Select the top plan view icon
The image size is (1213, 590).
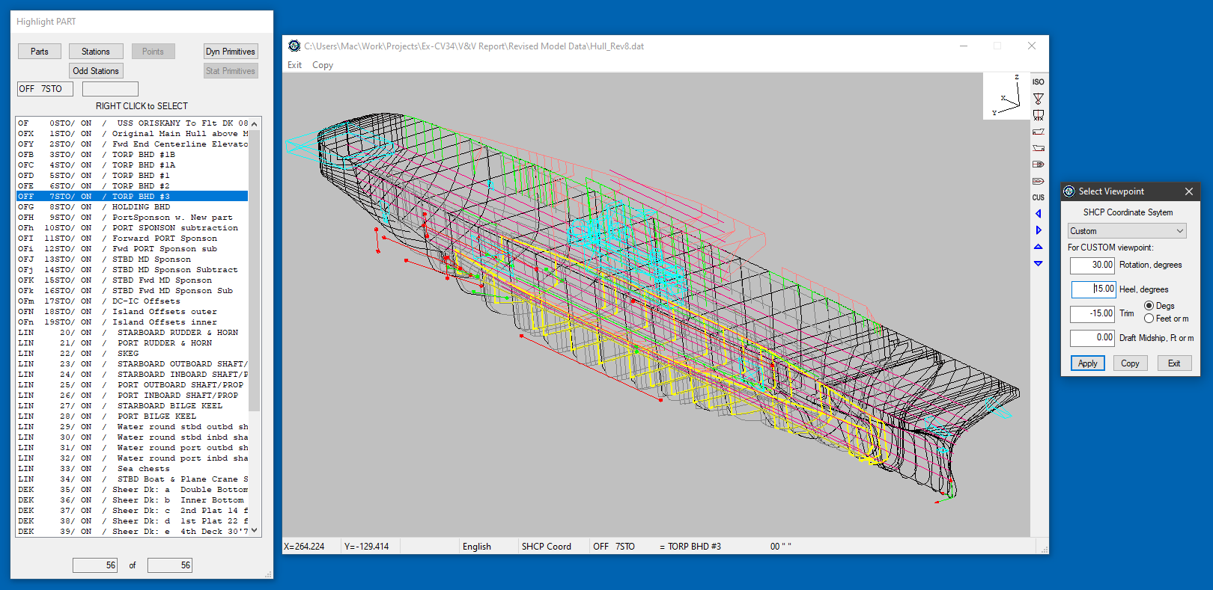click(1038, 165)
